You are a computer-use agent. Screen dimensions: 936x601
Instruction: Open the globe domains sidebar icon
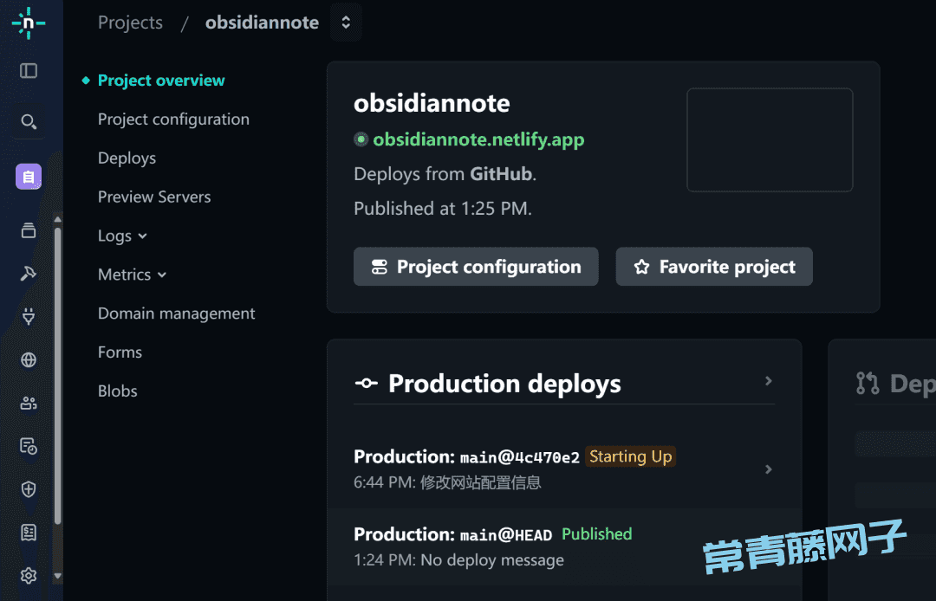click(28, 359)
